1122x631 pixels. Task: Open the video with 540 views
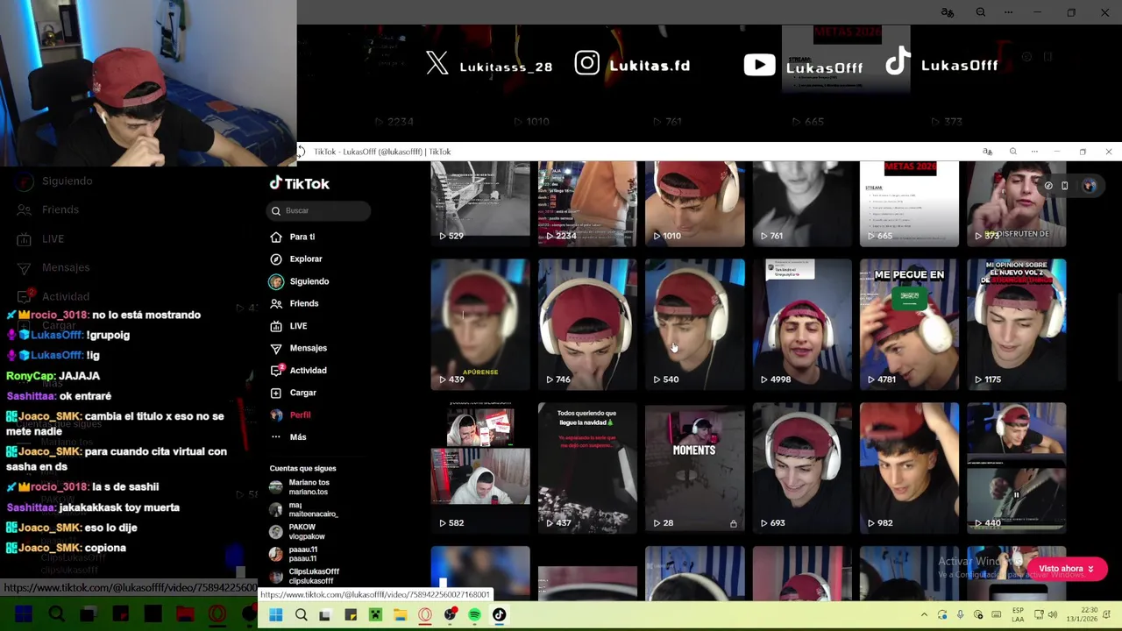tap(694, 324)
